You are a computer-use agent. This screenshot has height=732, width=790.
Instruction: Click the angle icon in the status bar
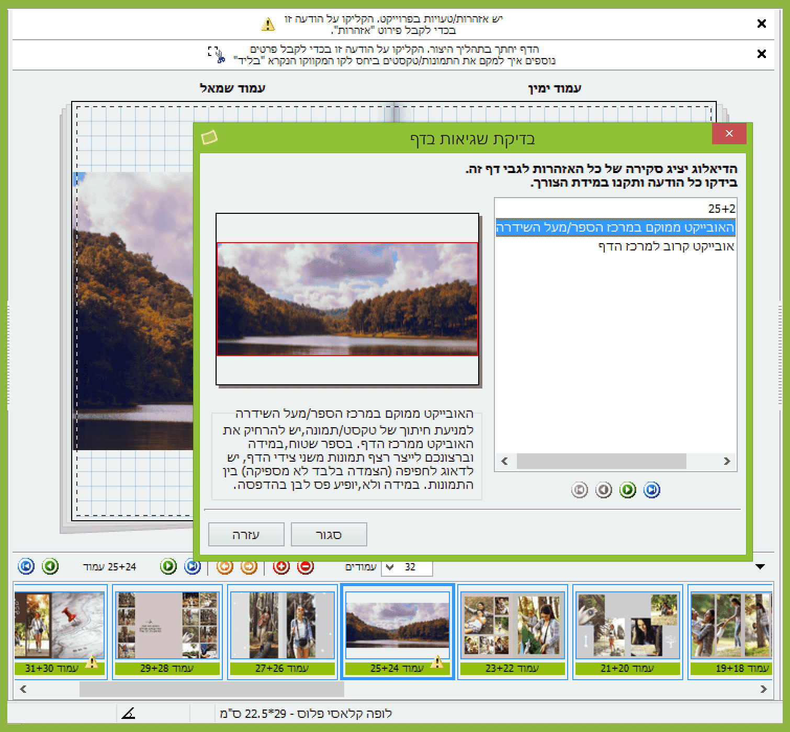pos(128,713)
